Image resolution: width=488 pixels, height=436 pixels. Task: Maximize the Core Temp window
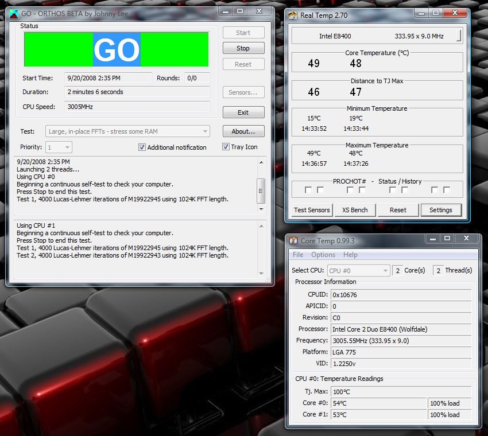(x=448, y=239)
